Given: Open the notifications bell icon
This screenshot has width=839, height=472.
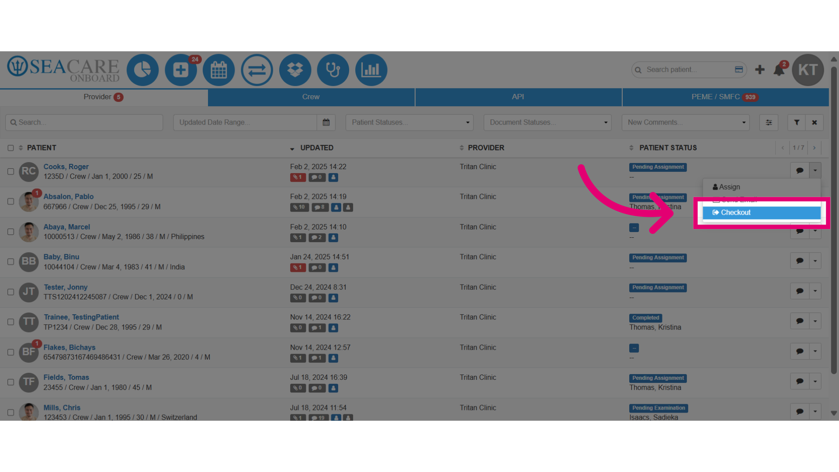Looking at the screenshot, I should pos(779,70).
